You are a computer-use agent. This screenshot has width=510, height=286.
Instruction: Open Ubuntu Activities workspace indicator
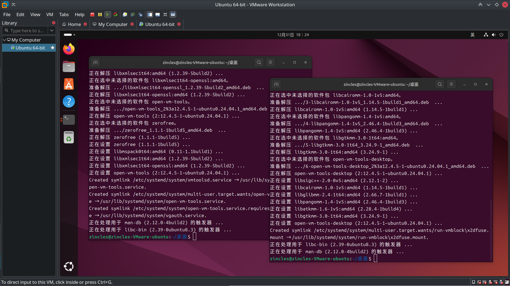point(69,35)
